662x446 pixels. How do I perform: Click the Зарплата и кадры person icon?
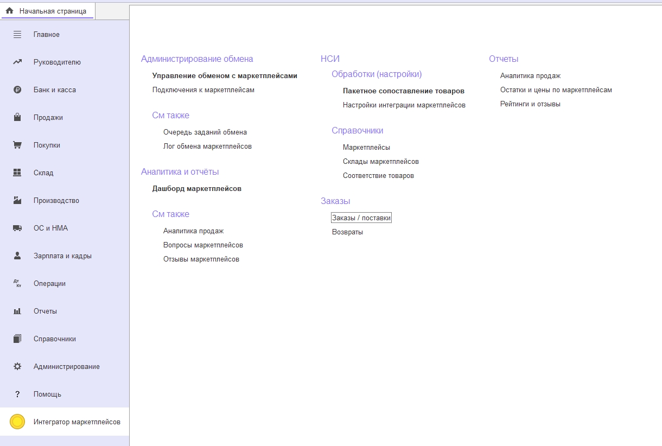[17, 256]
